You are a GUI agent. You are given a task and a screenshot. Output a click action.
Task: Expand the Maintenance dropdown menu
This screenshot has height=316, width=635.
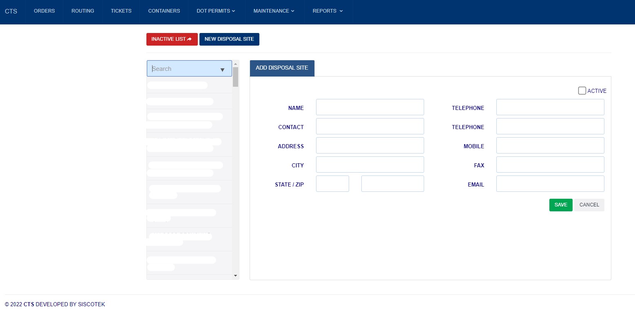(274, 11)
